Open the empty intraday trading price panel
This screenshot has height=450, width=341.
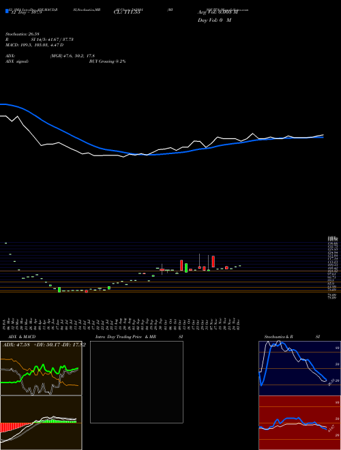(136, 382)
